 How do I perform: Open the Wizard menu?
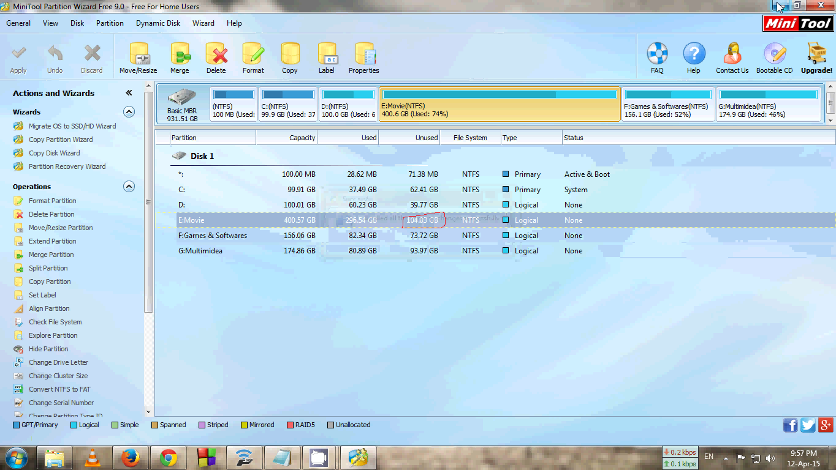[203, 23]
